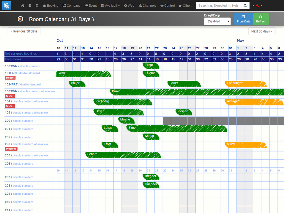Go back using the circled arrow icon
284x213 pixels.
click(20, 19)
